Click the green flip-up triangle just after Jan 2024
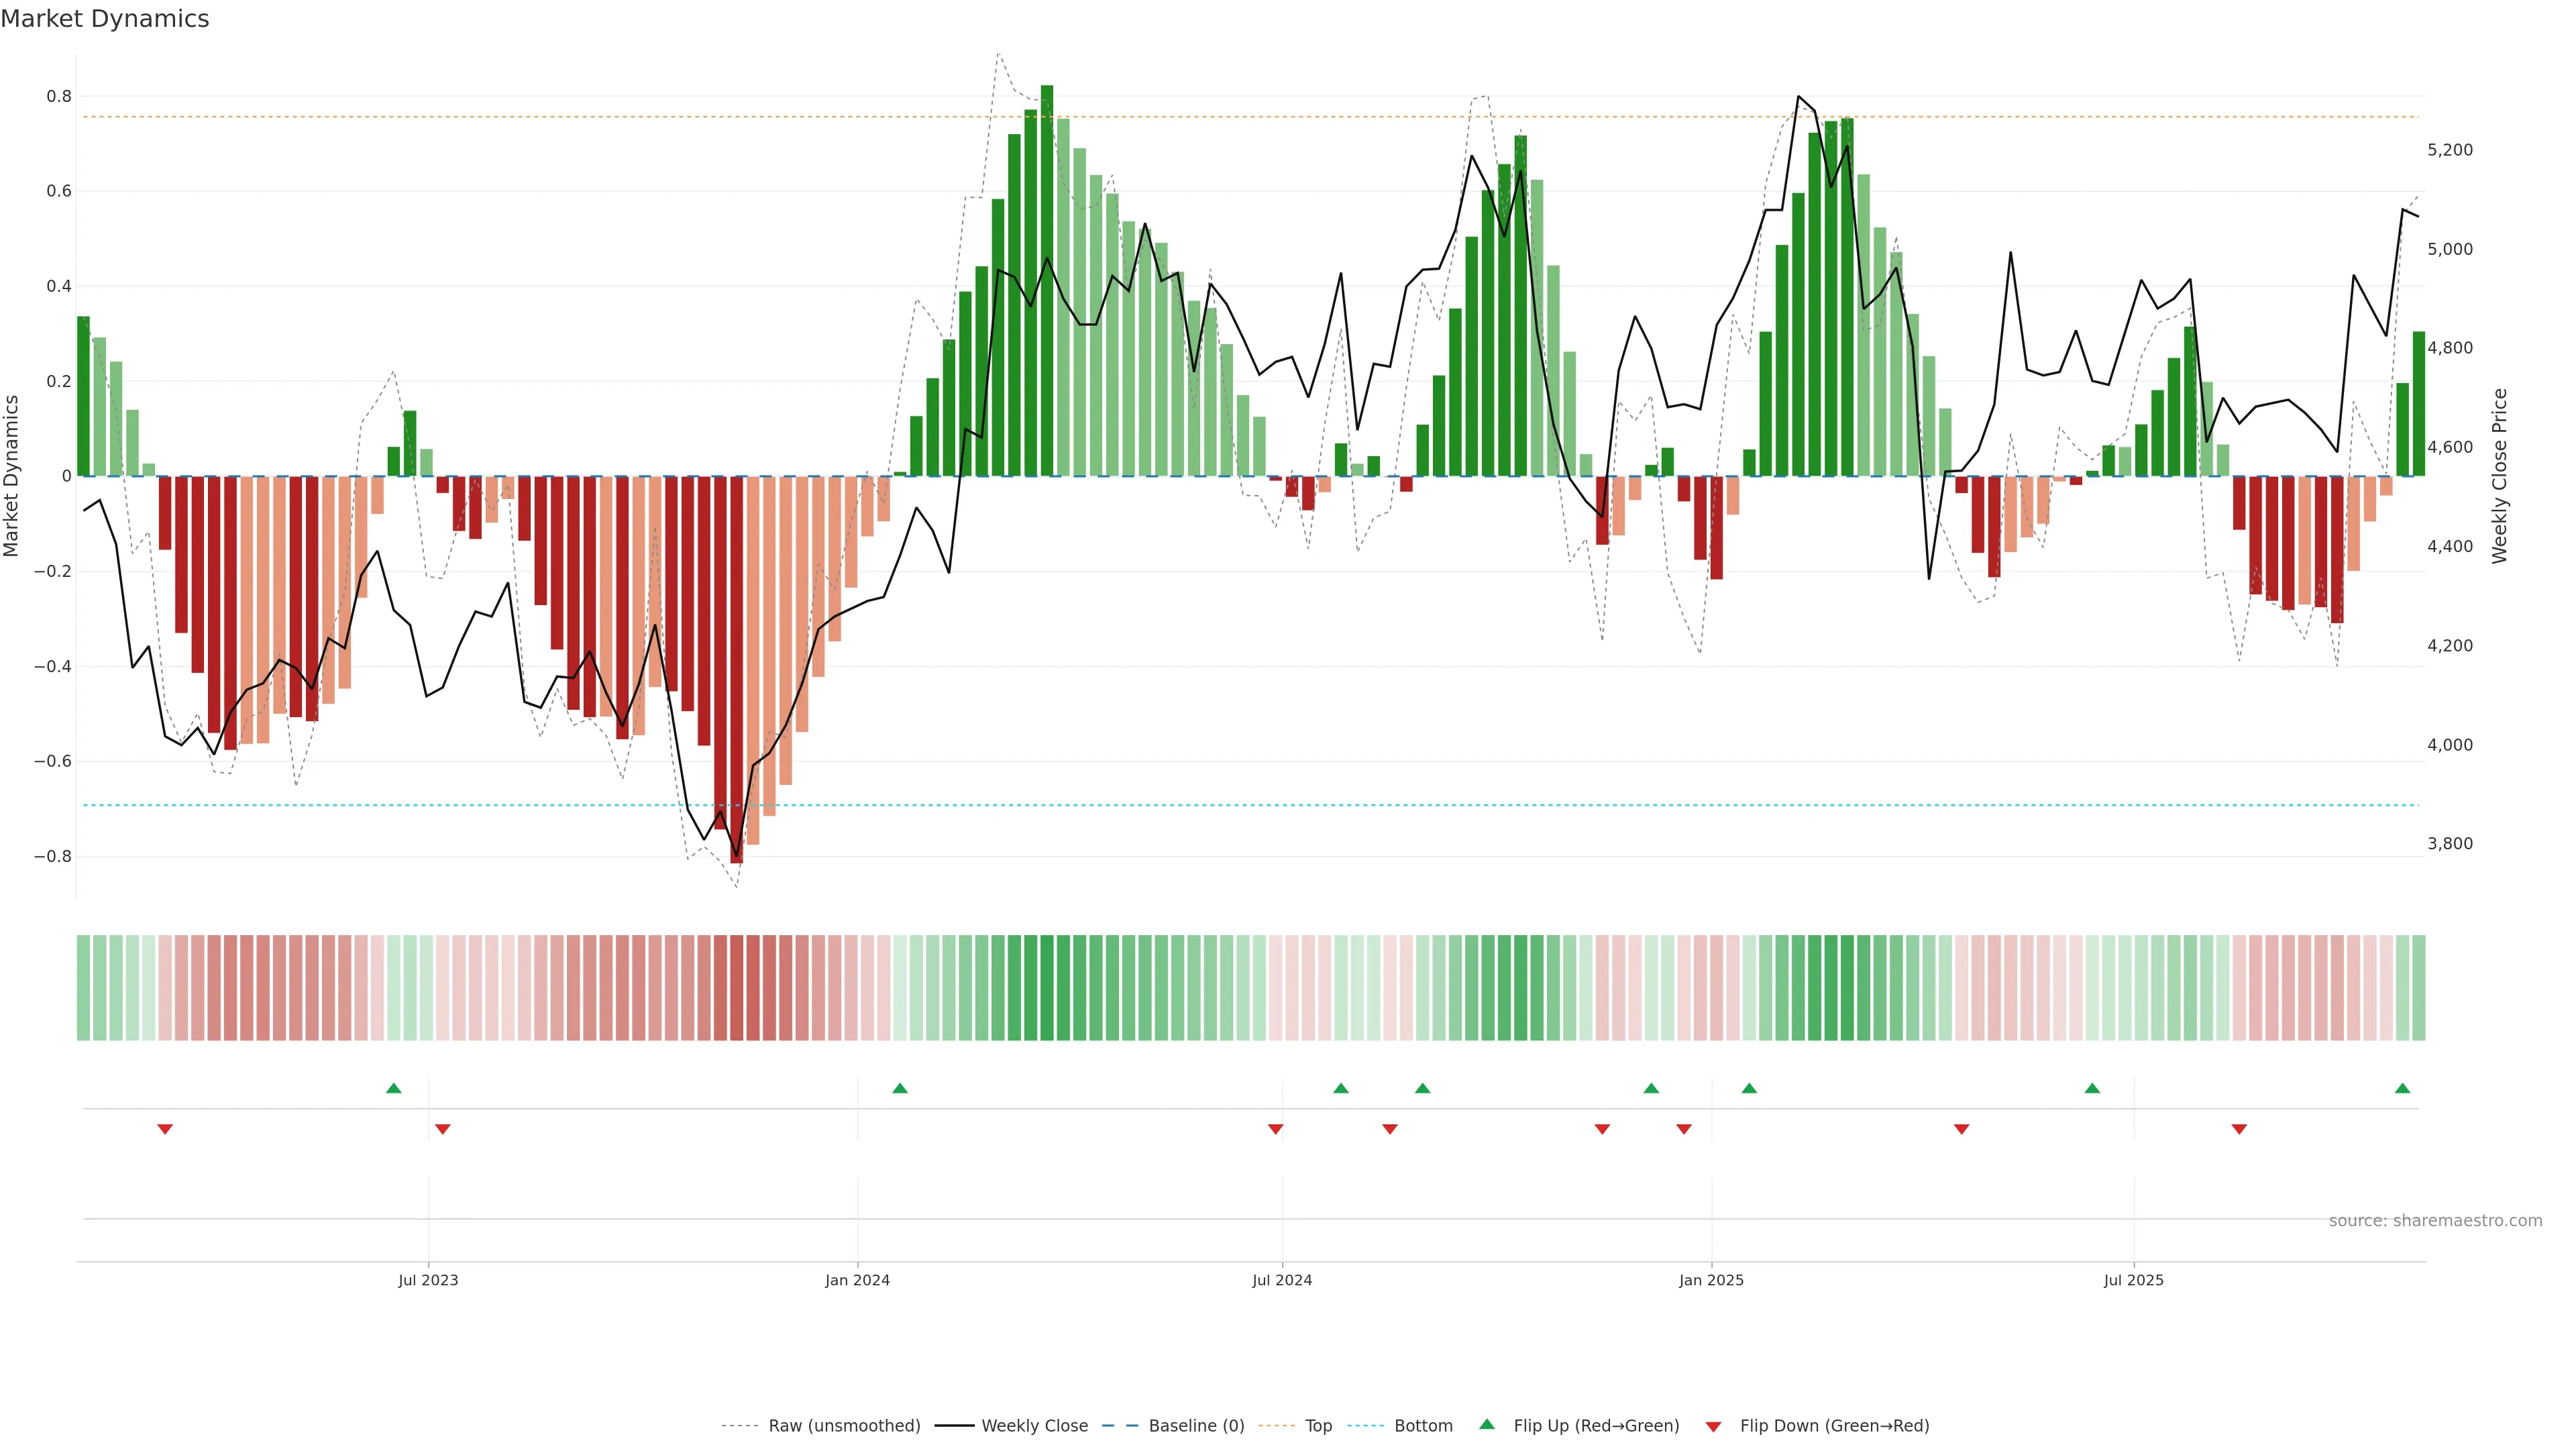 (900, 1088)
